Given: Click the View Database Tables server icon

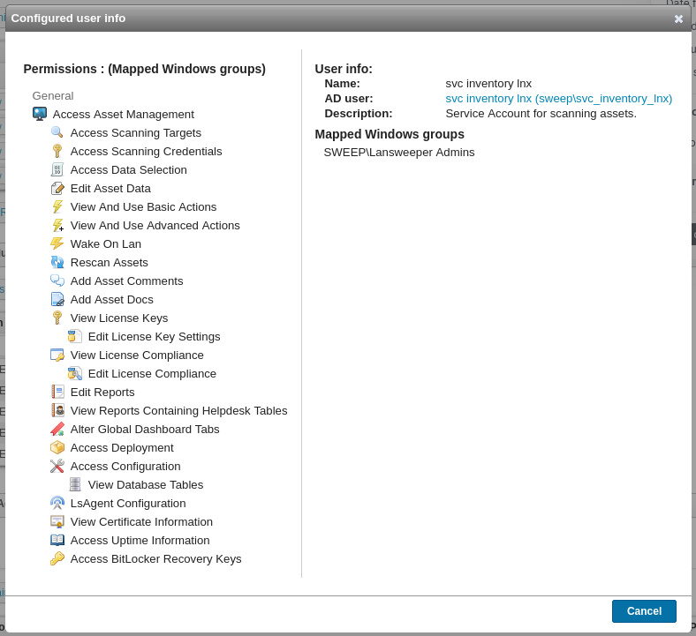Looking at the screenshot, I should [x=75, y=484].
